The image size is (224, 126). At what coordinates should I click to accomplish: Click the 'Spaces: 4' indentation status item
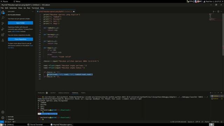point(191,122)
